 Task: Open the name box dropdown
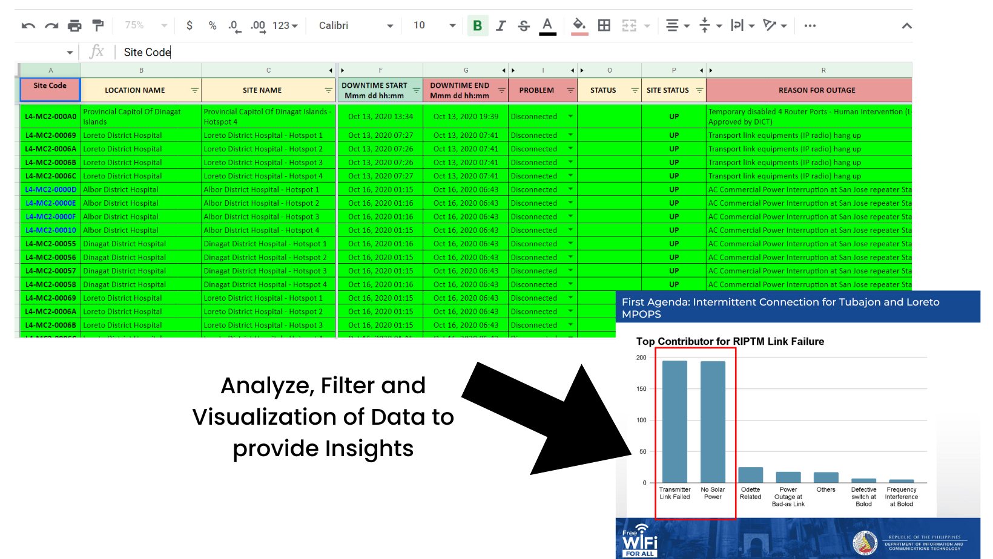[x=70, y=53]
